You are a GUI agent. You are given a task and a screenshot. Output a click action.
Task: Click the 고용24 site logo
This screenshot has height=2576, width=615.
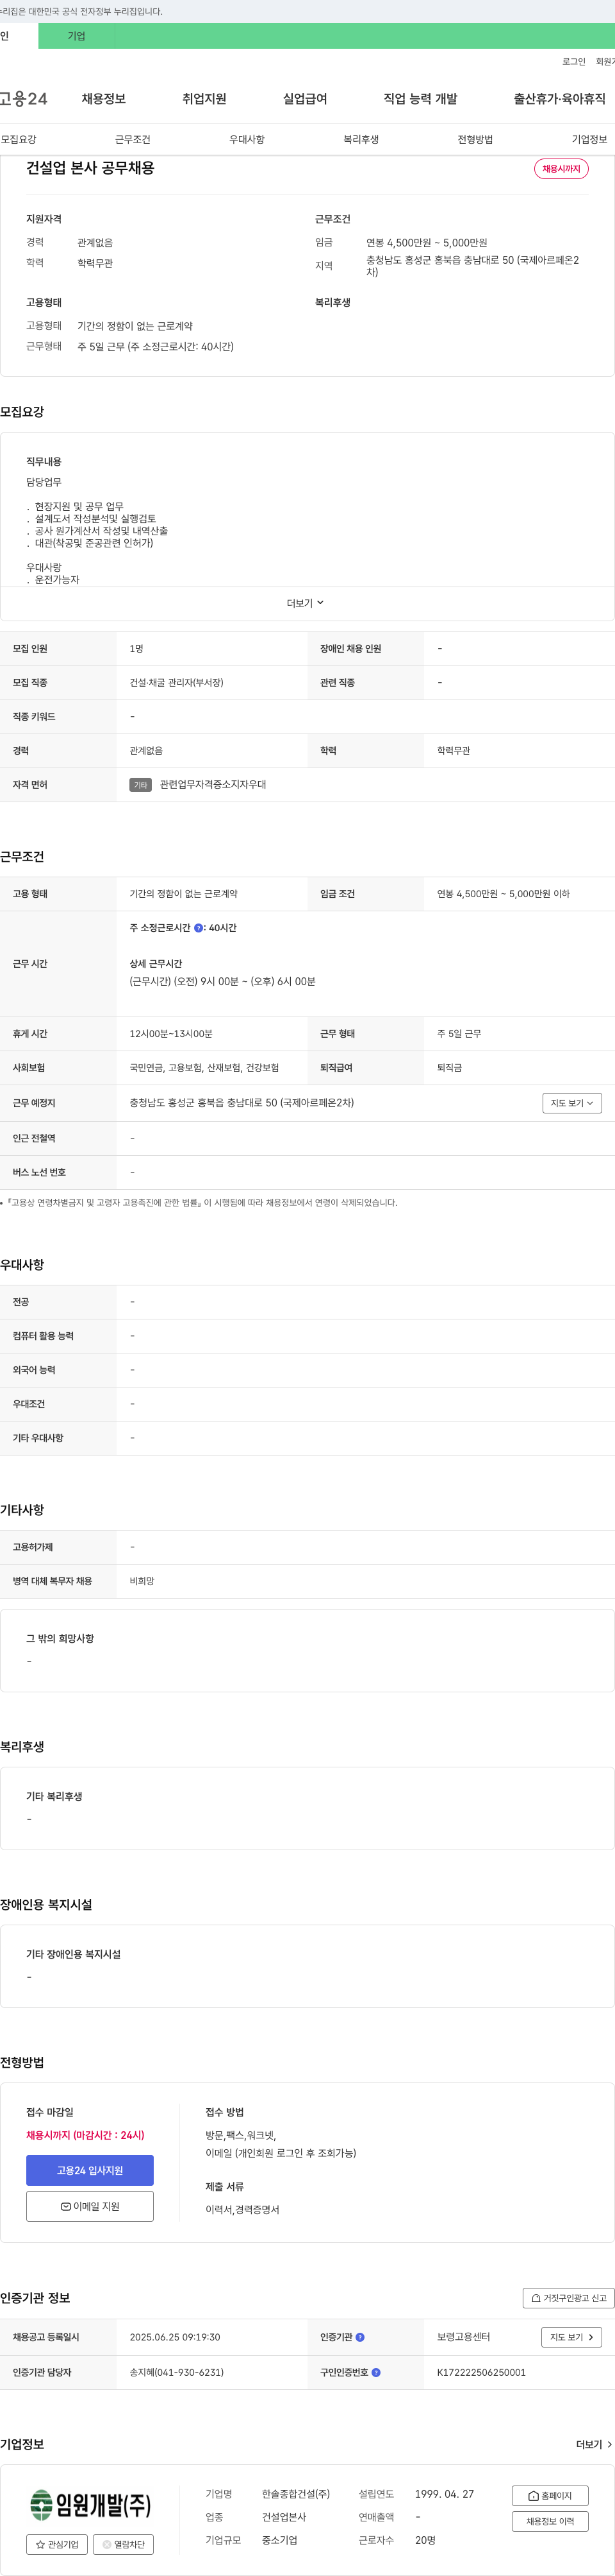pos(23,99)
